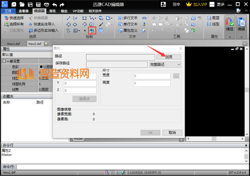Open the 查看器 ribbon tab
The height and width of the screenshot is (176, 250).
click(x=24, y=11)
